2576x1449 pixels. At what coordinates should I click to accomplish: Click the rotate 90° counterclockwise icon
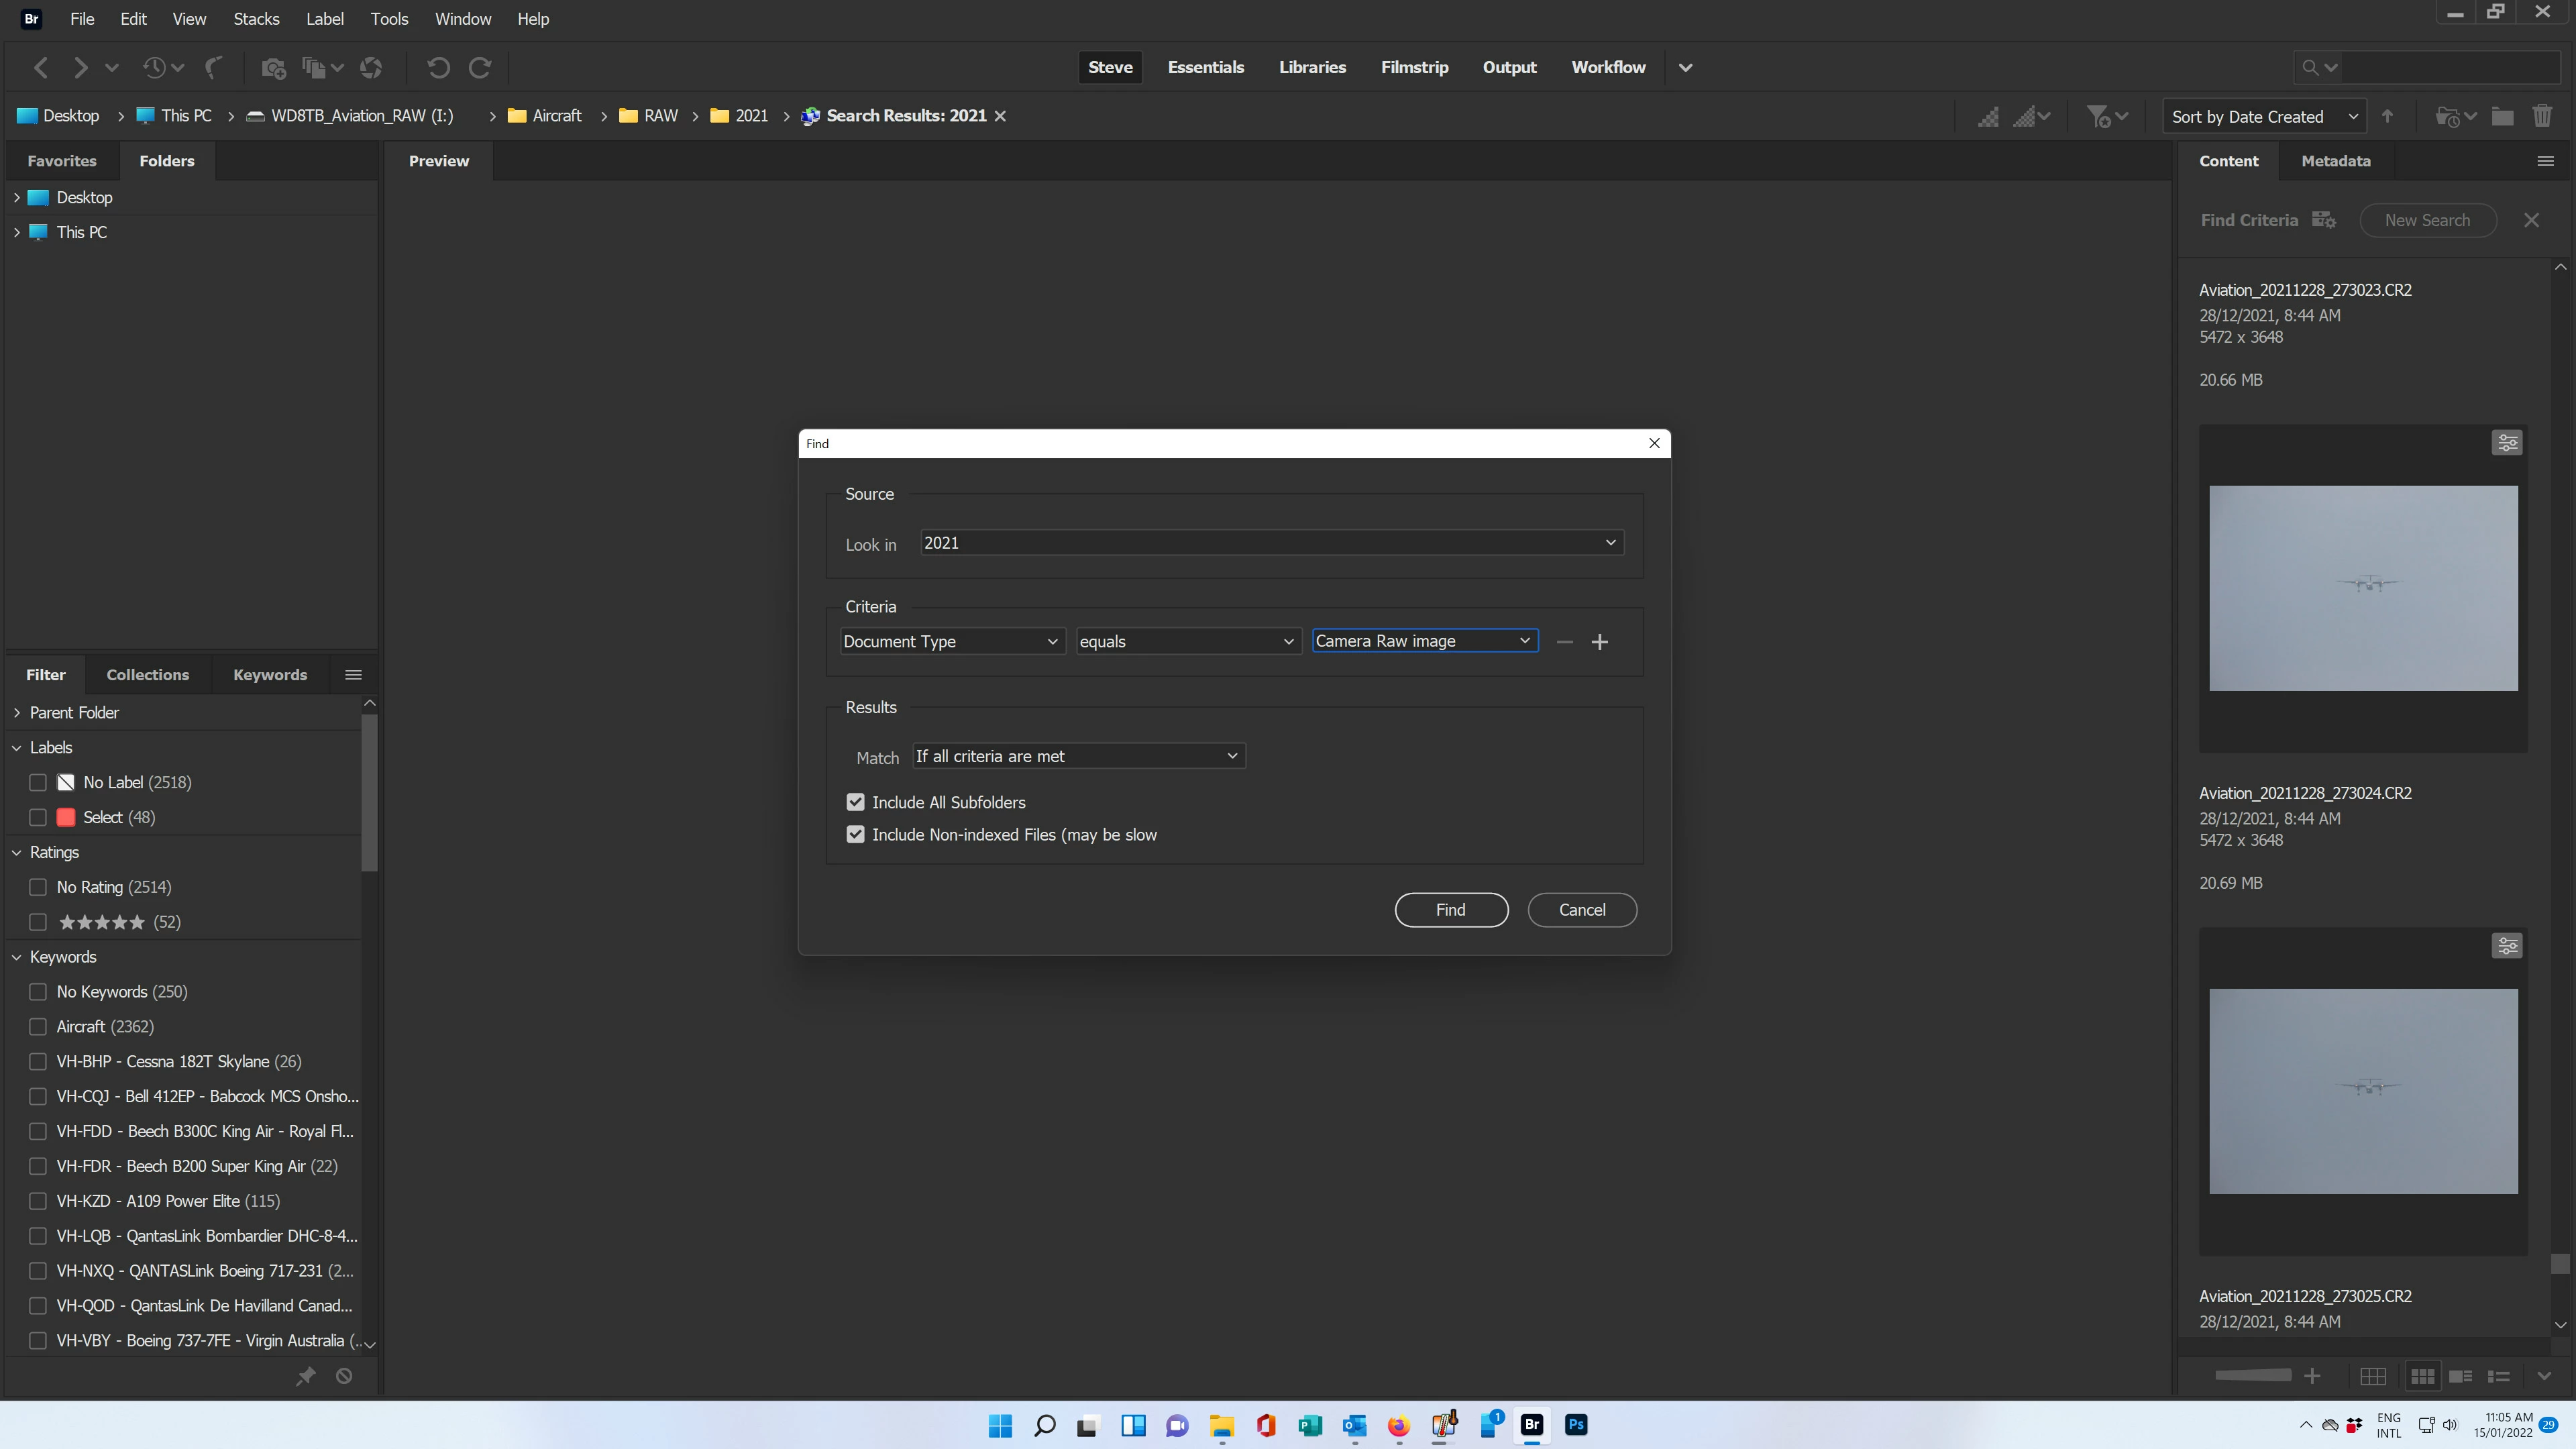(x=437, y=67)
